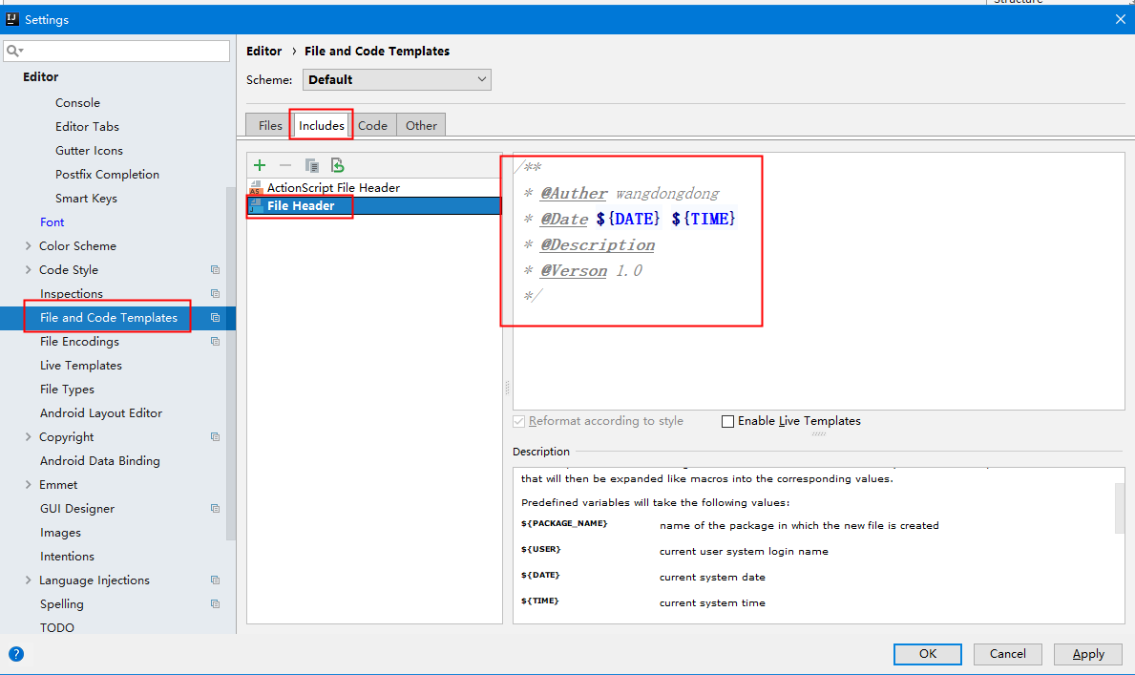
Task: Click the ActionScript File Header file icon
Action: tap(256, 187)
